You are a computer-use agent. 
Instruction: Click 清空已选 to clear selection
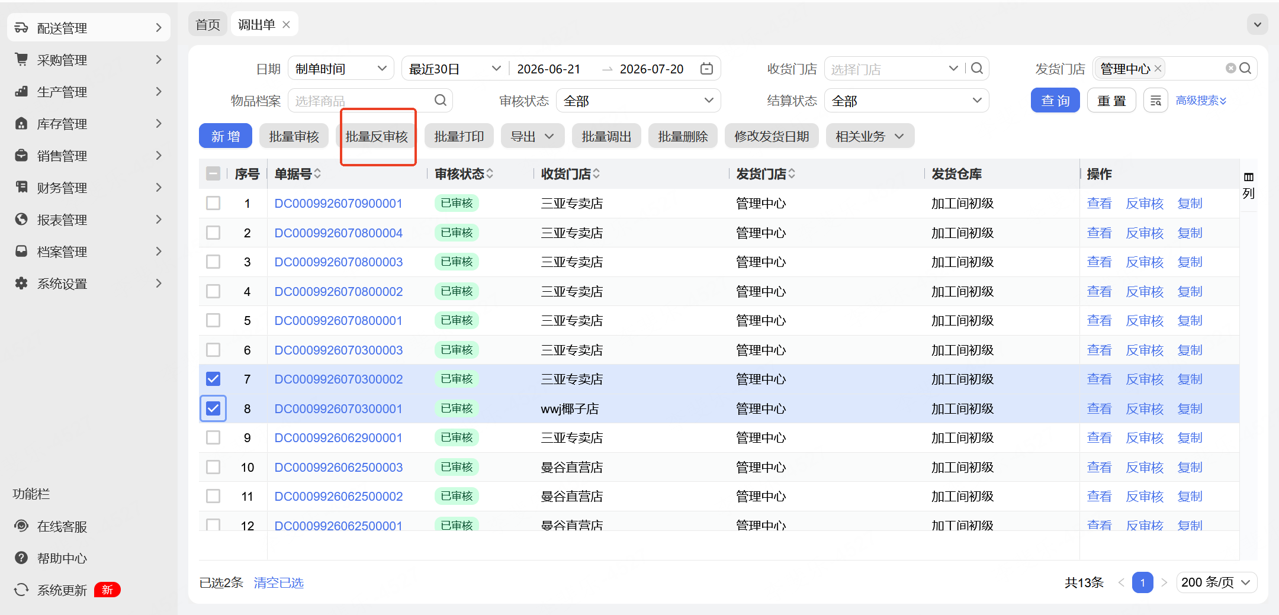(278, 582)
